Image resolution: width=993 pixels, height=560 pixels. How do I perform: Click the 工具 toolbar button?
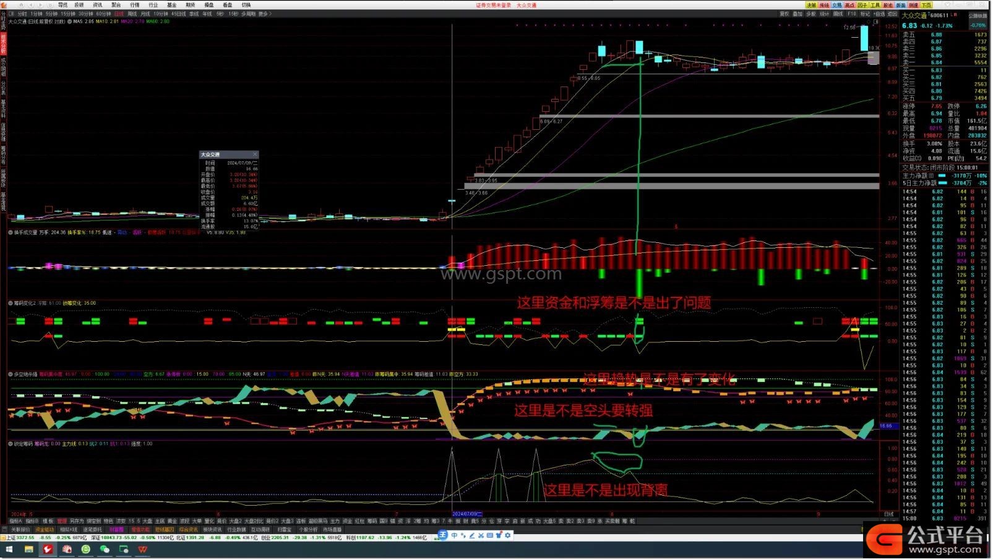pyautogui.click(x=875, y=5)
